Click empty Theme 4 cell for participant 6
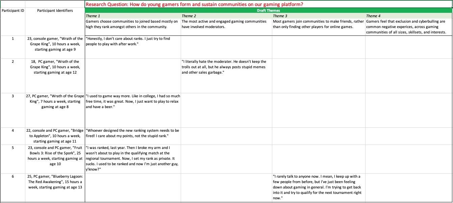This screenshot has height=203, width=453. coord(409,188)
